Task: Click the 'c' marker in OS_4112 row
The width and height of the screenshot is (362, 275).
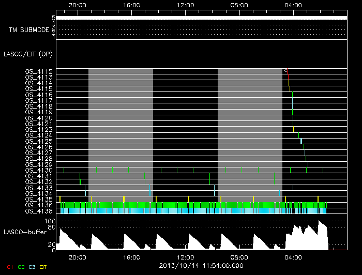Action: tap(285, 70)
